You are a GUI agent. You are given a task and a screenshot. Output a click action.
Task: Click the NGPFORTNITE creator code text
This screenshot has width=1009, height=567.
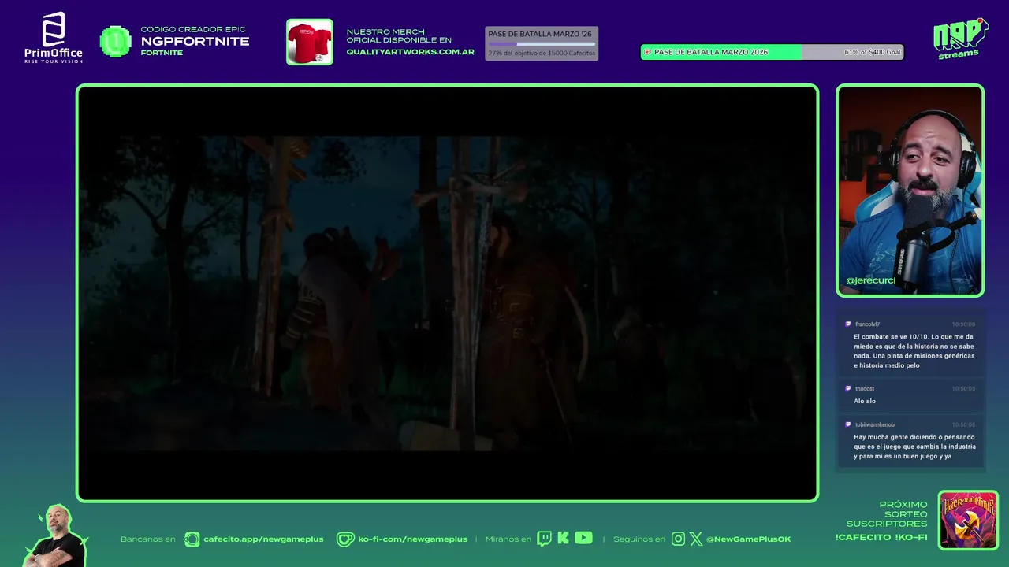coord(195,41)
